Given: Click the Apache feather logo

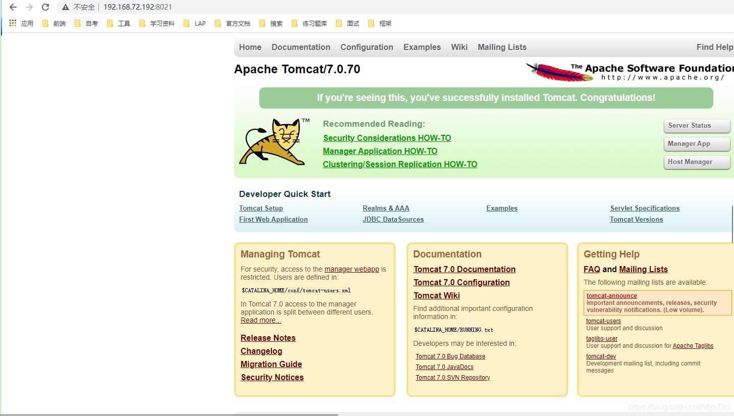Looking at the screenshot, I should (559, 72).
